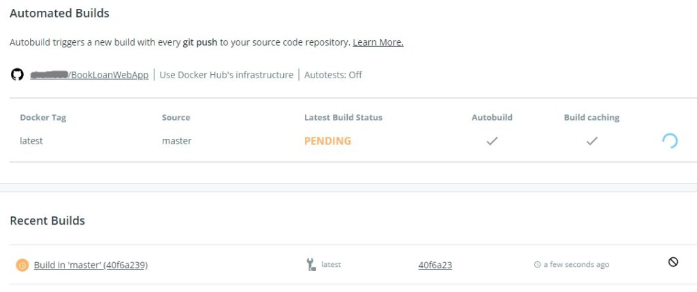Click 'Use Docker Hub's infrastructure' text

tap(226, 75)
